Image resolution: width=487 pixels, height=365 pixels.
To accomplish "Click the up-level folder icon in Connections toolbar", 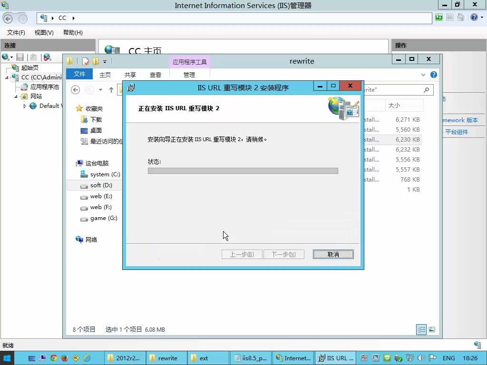I will click(33, 57).
